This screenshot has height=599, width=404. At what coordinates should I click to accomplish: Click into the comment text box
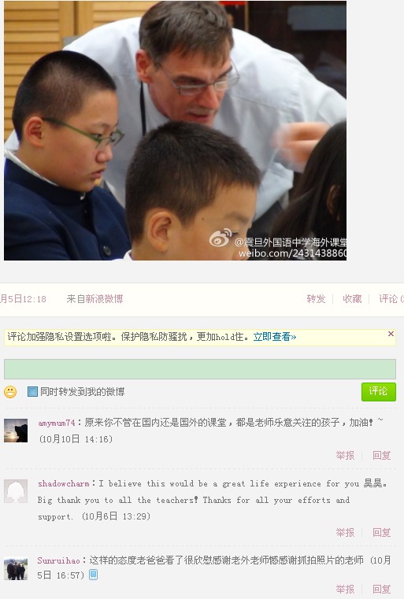[200, 369]
